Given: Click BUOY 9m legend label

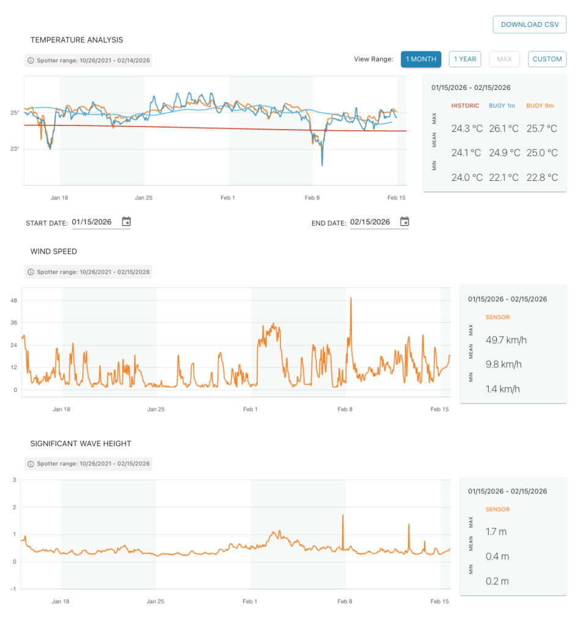Looking at the screenshot, I should pos(540,106).
